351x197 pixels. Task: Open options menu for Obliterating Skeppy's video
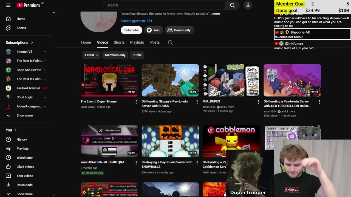tap(197, 102)
